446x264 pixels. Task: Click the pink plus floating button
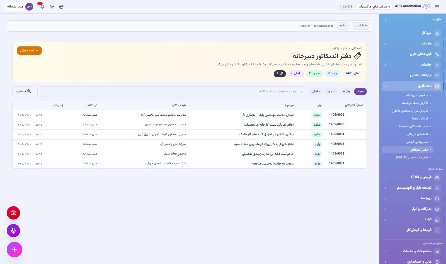click(x=14, y=250)
